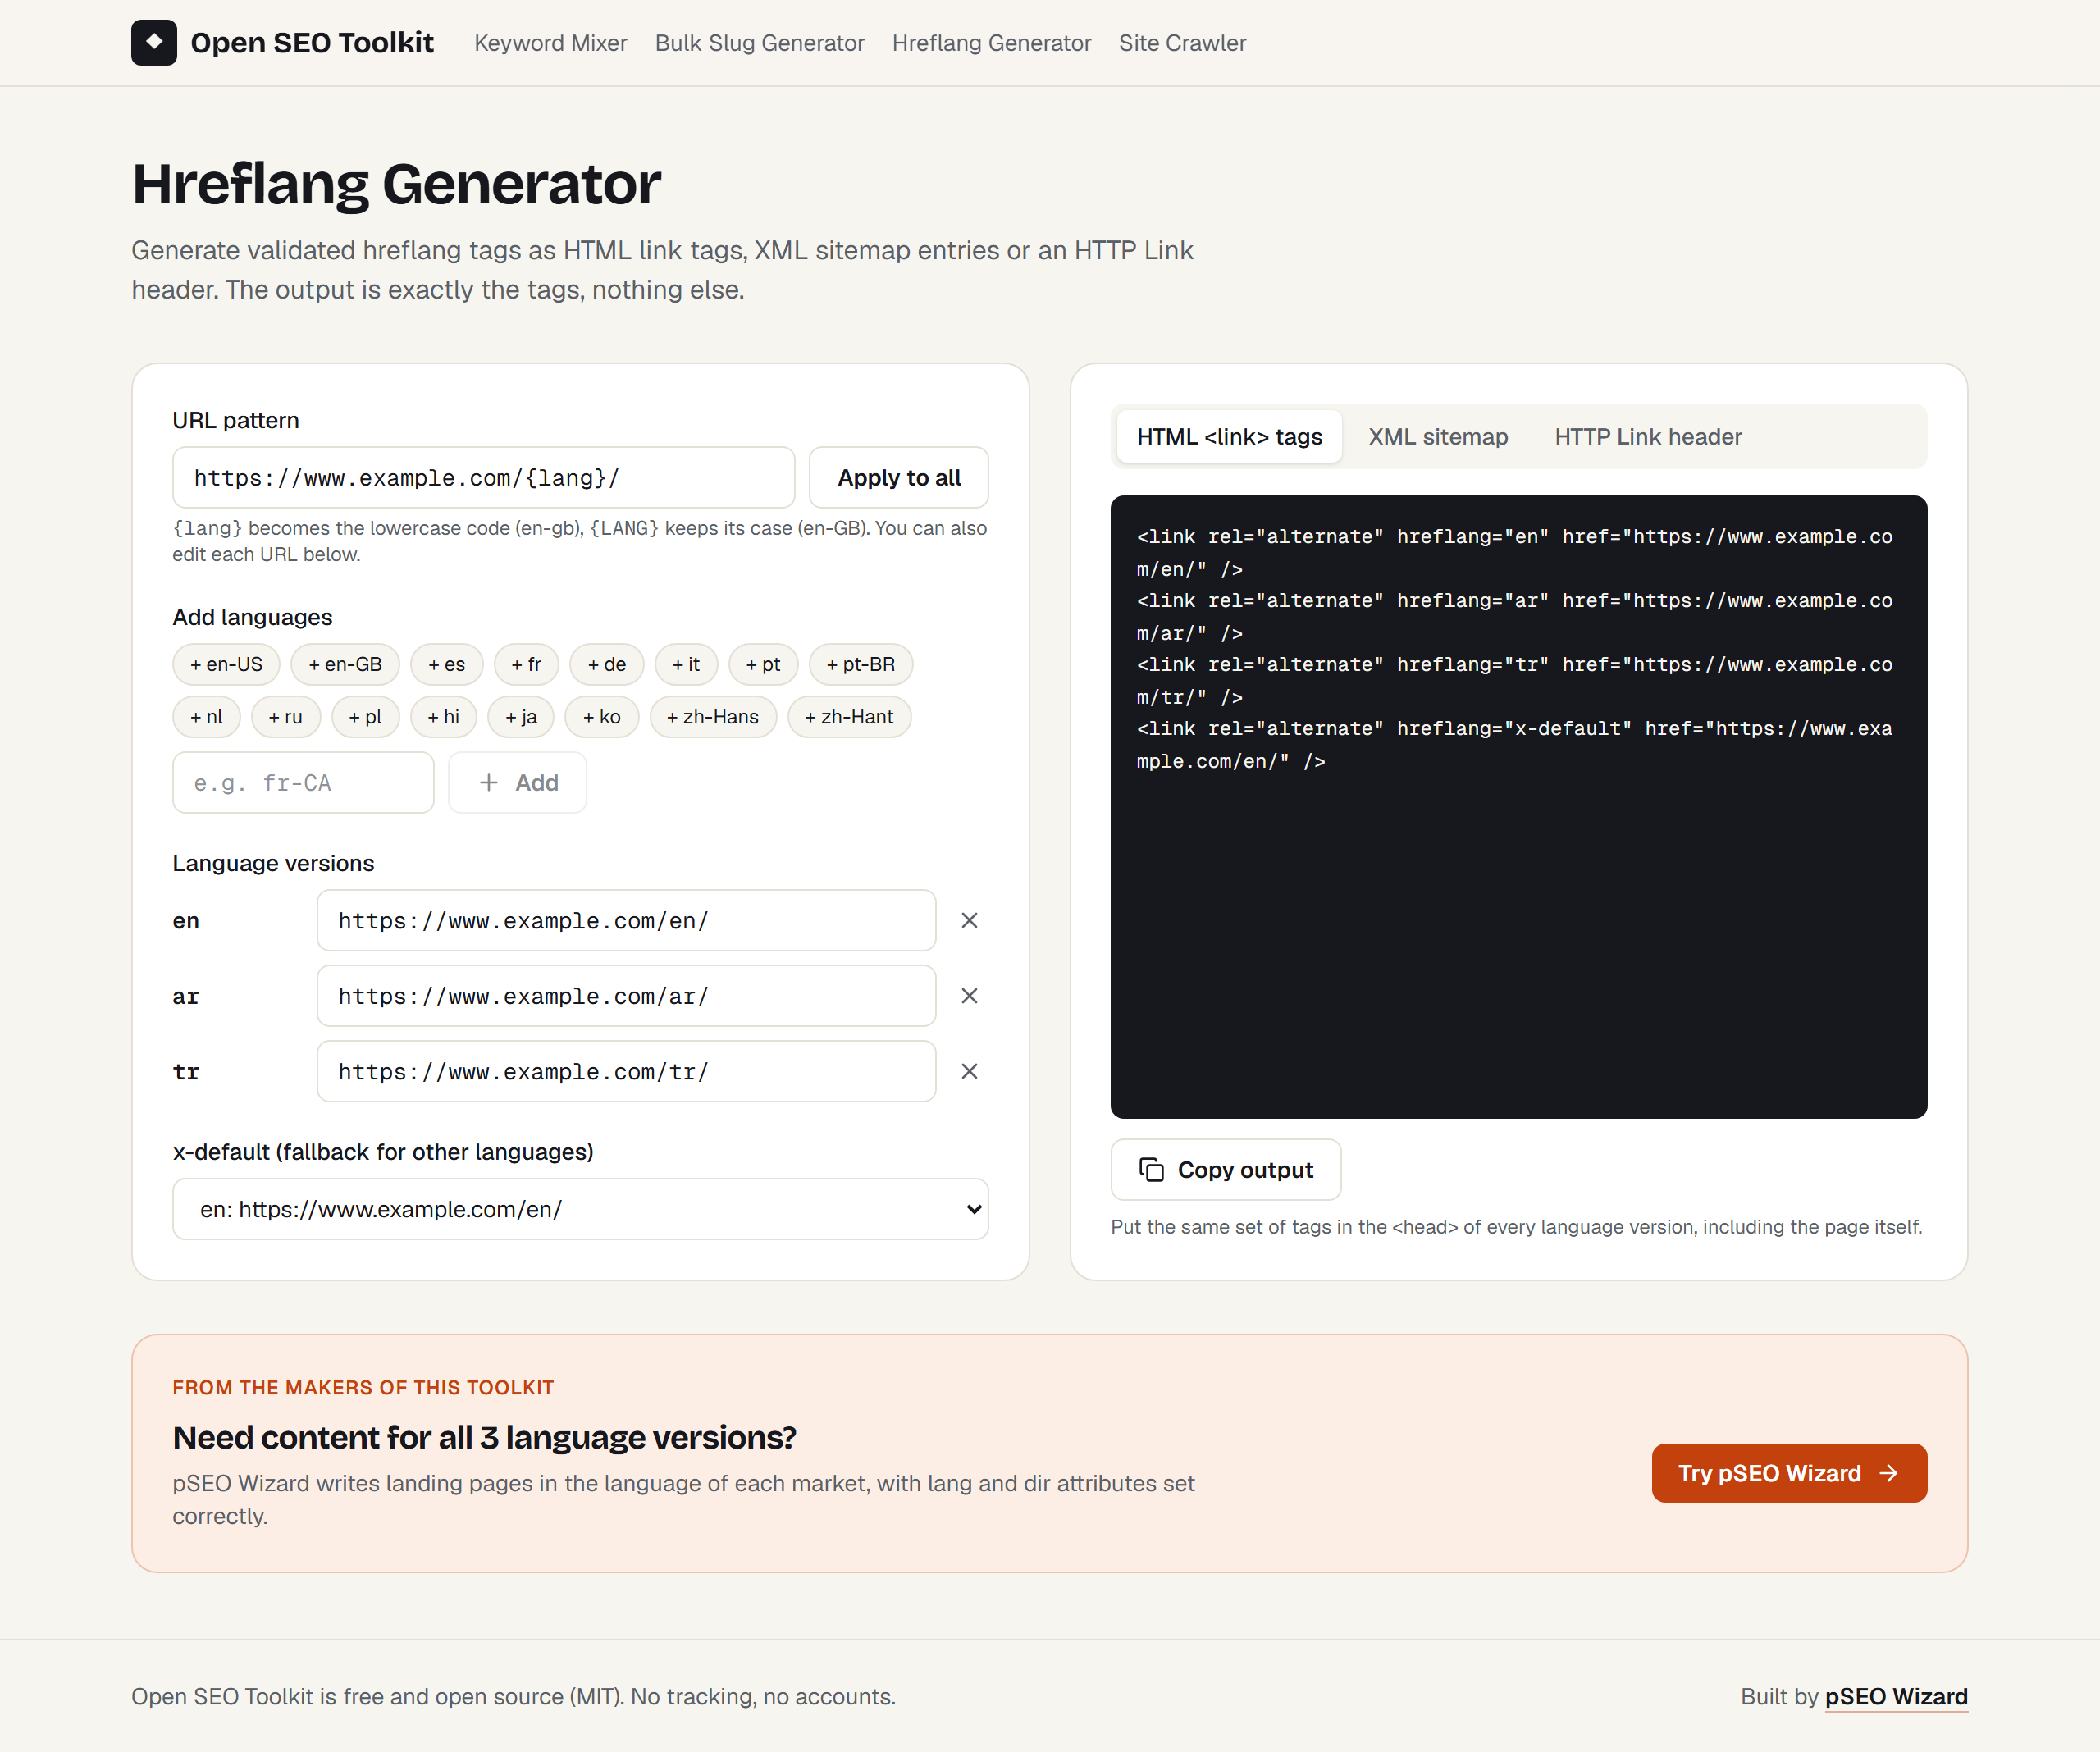Add the ru language chip
Viewport: 2100px width, 1752px height.
pyautogui.click(x=285, y=717)
